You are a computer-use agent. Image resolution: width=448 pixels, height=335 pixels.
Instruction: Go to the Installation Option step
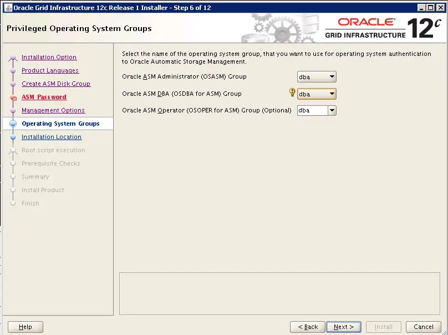(49, 57)
